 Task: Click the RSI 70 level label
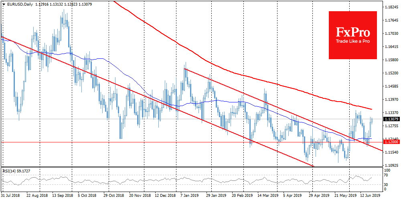(x=386, y=175)
